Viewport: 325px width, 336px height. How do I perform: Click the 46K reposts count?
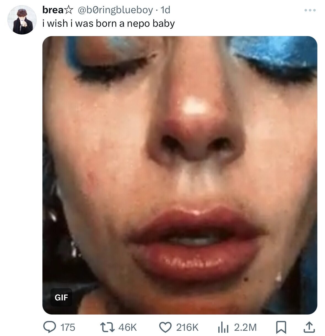[x=127, y=327]
